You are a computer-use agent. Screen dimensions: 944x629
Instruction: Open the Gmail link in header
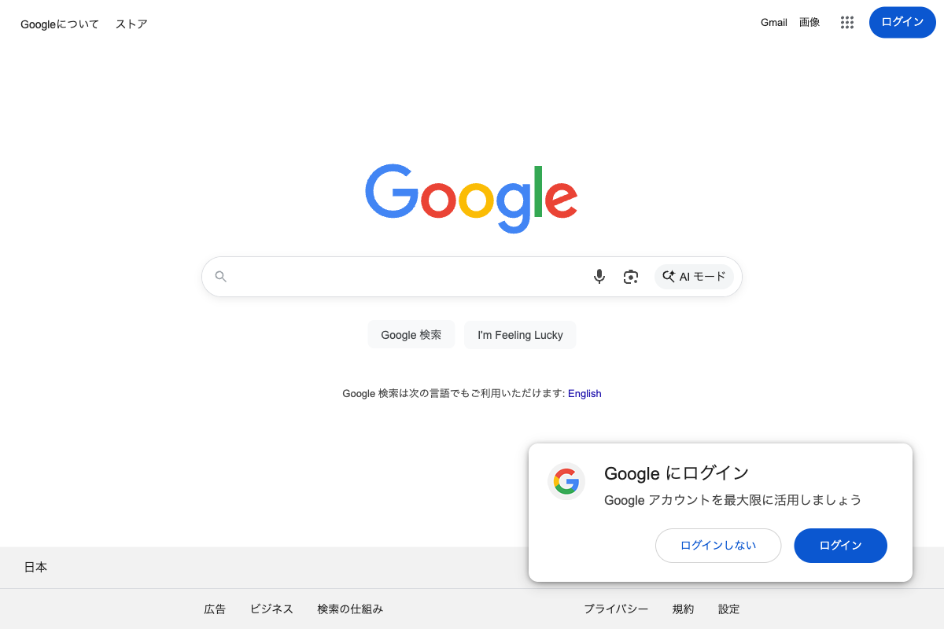(774, 22)
